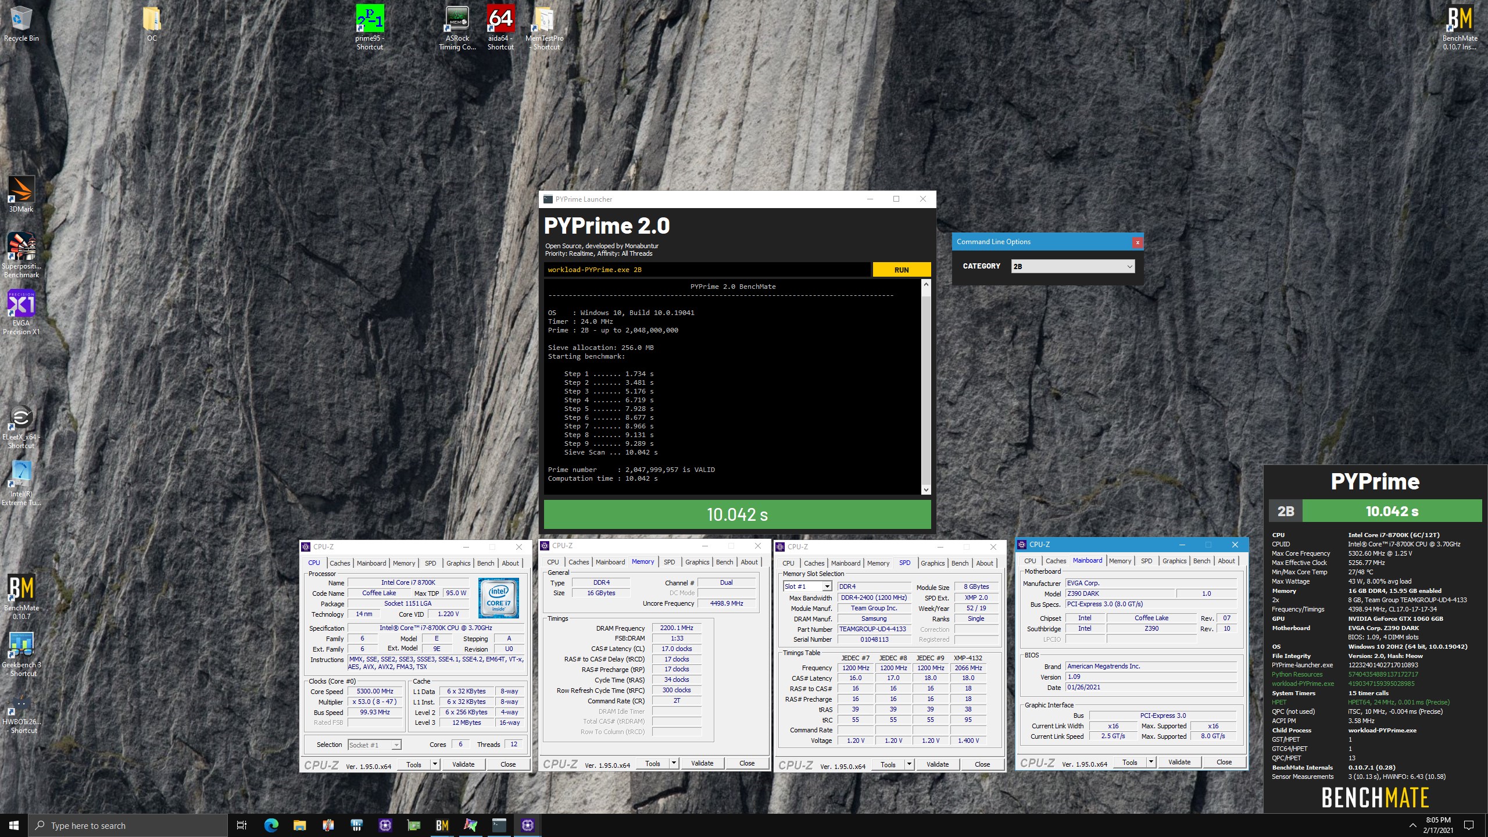The height and width of the screenshot is (837, 1488).
Task: Run the PYPrime benchmark
Action: click(902, 270)
